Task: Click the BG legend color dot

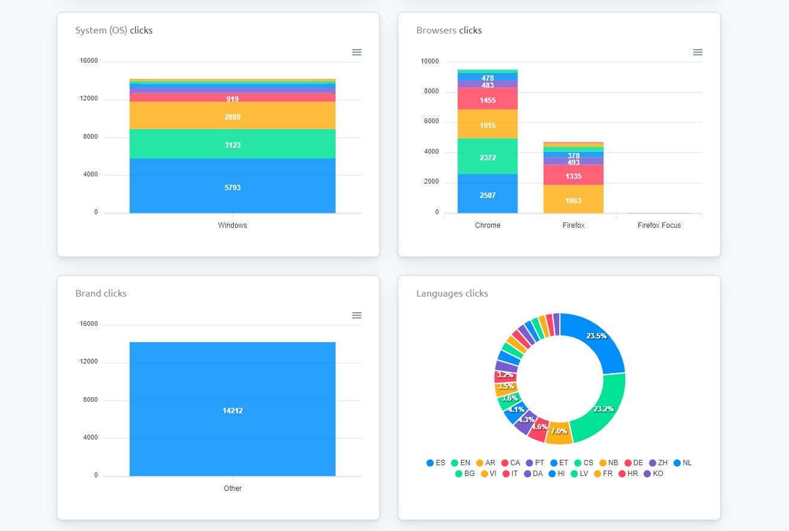Action: (x=459, y=474)
